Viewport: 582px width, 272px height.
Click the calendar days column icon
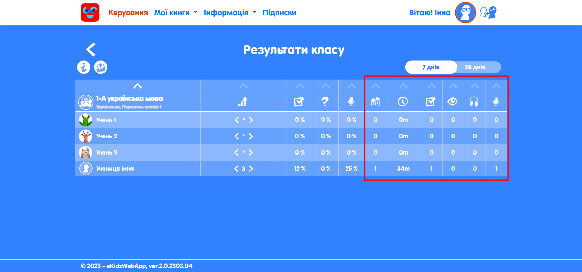coord(375,102)
